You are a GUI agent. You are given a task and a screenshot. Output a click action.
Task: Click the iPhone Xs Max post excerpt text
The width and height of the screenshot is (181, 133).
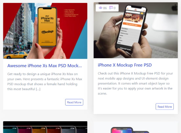pos(45,82)
